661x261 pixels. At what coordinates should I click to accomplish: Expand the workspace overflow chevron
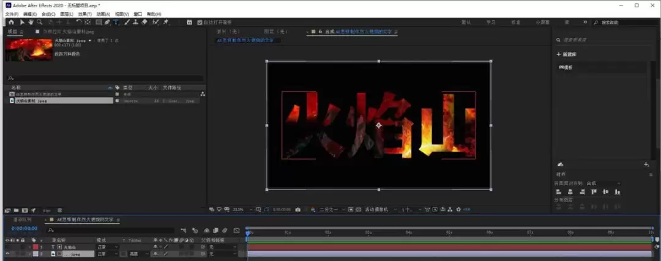click(584, 23)
